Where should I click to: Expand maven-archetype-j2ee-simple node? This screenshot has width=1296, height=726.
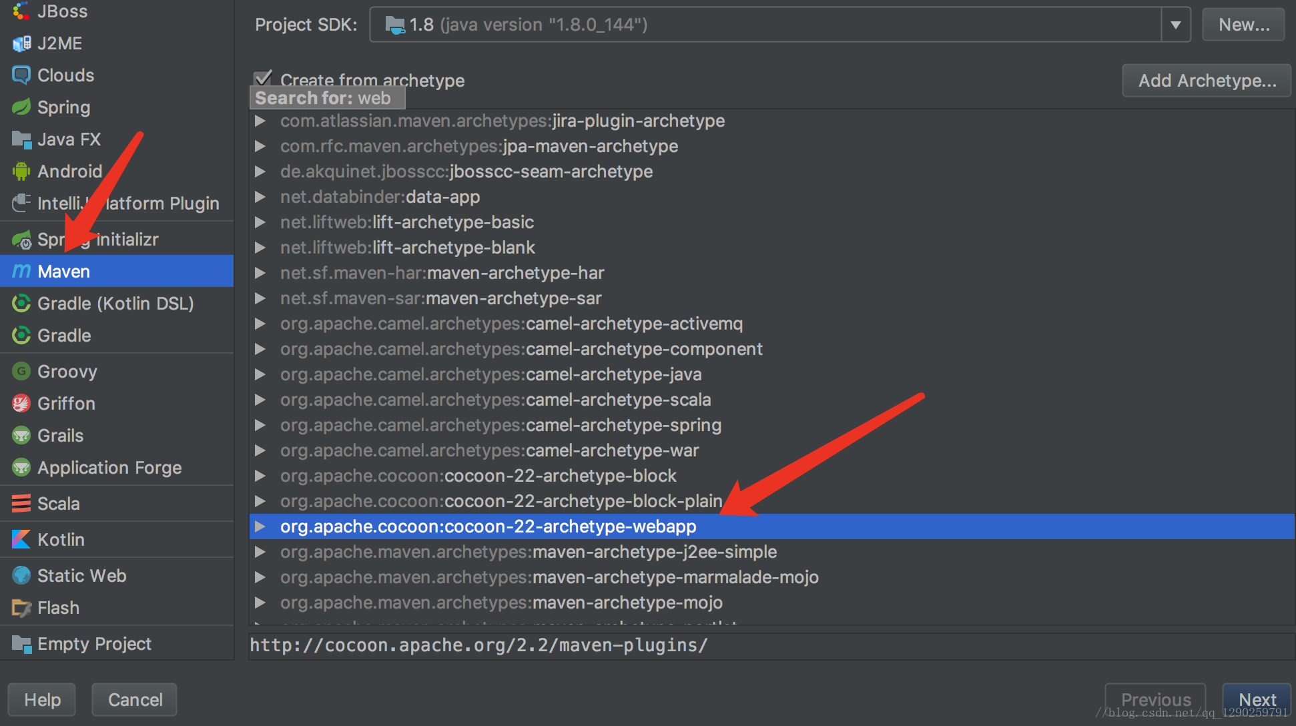[260, 552]
